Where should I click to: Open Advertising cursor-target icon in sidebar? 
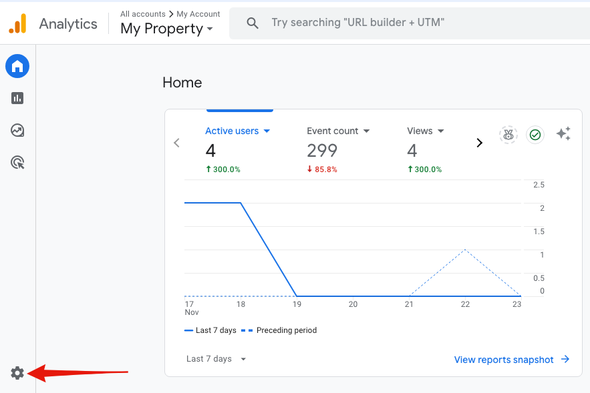[x=17, y=163]
